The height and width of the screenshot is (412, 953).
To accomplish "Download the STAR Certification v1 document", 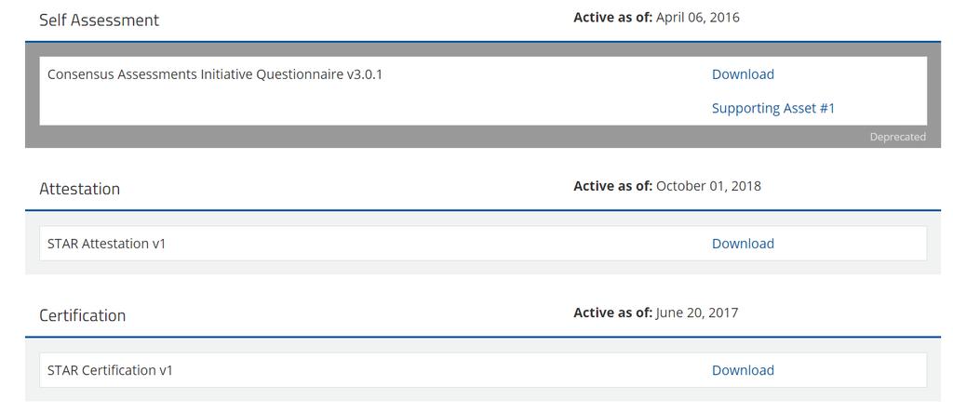I will pyautogui.click(x=743, y=370).
